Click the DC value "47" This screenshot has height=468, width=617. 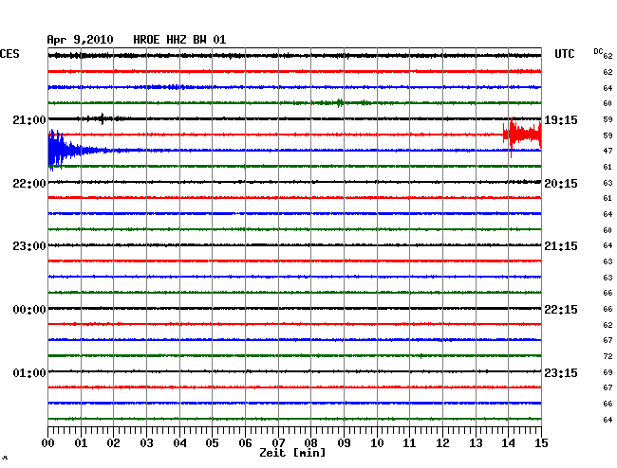pos(608,151)
